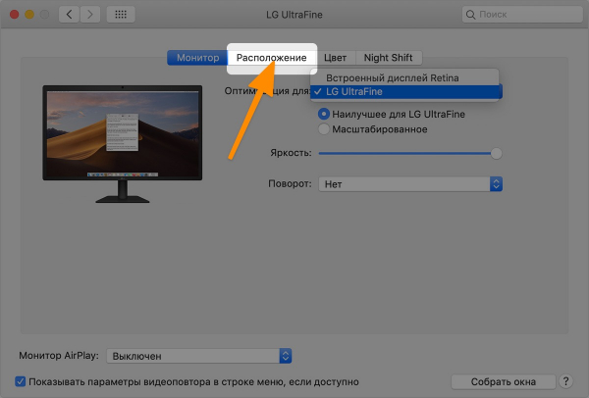This screenshot has width=589, height=398.
Task: Toggle the Показывать параметры видеоповтора checkbox
Action: (x=21, y=381)
